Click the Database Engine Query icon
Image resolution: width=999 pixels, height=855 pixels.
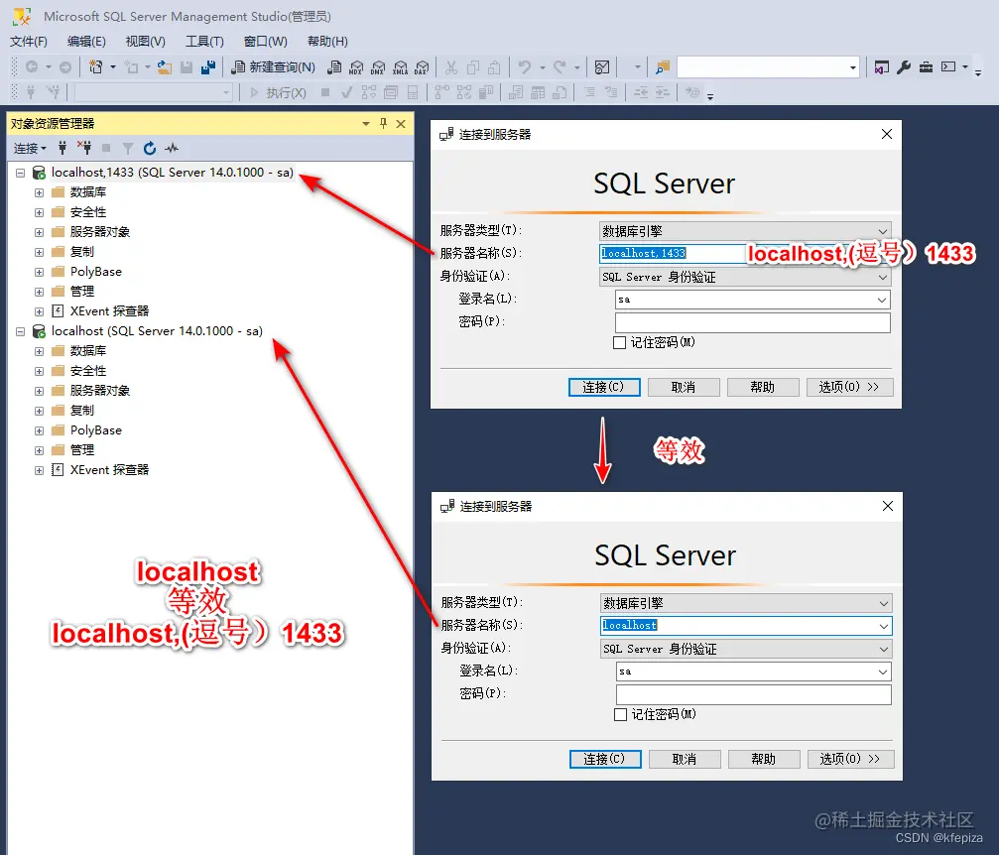(x=334, y=66)
